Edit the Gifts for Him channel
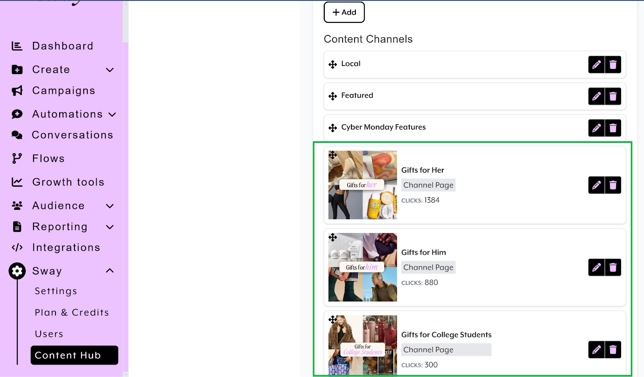Viewport: 644px width, 377px height. (x=597, y=267)
